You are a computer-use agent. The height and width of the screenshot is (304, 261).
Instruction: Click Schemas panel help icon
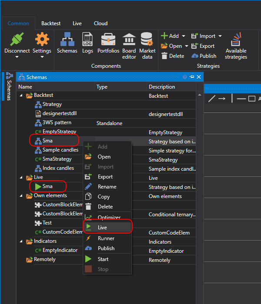pyautogui.click(x=185, y=77)
